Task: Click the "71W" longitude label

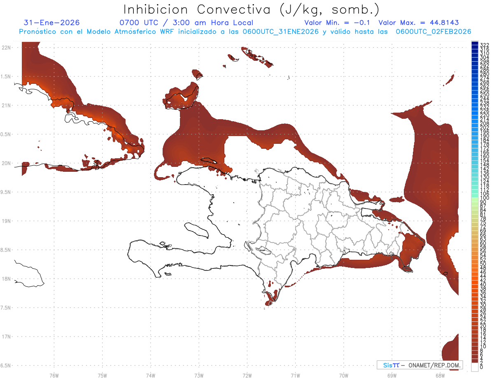Action: 295,375
